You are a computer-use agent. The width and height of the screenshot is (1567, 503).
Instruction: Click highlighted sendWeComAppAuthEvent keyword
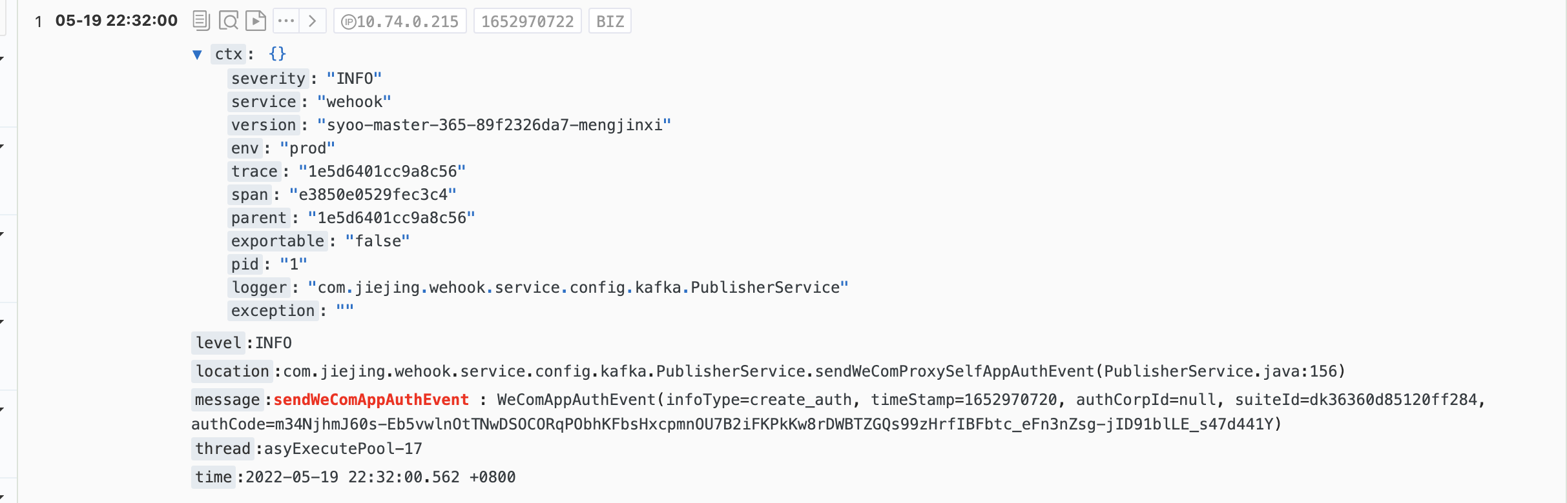tap(371, 400)
